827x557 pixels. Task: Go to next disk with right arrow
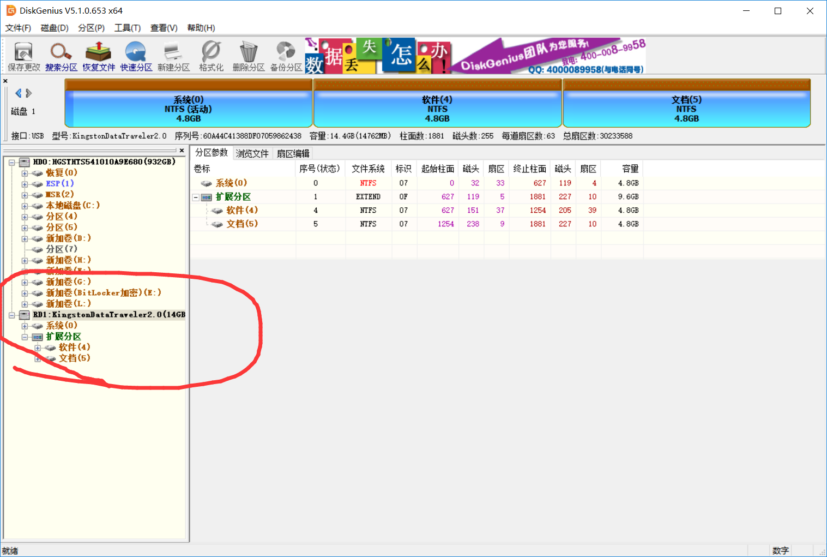(x=29, y=93)
